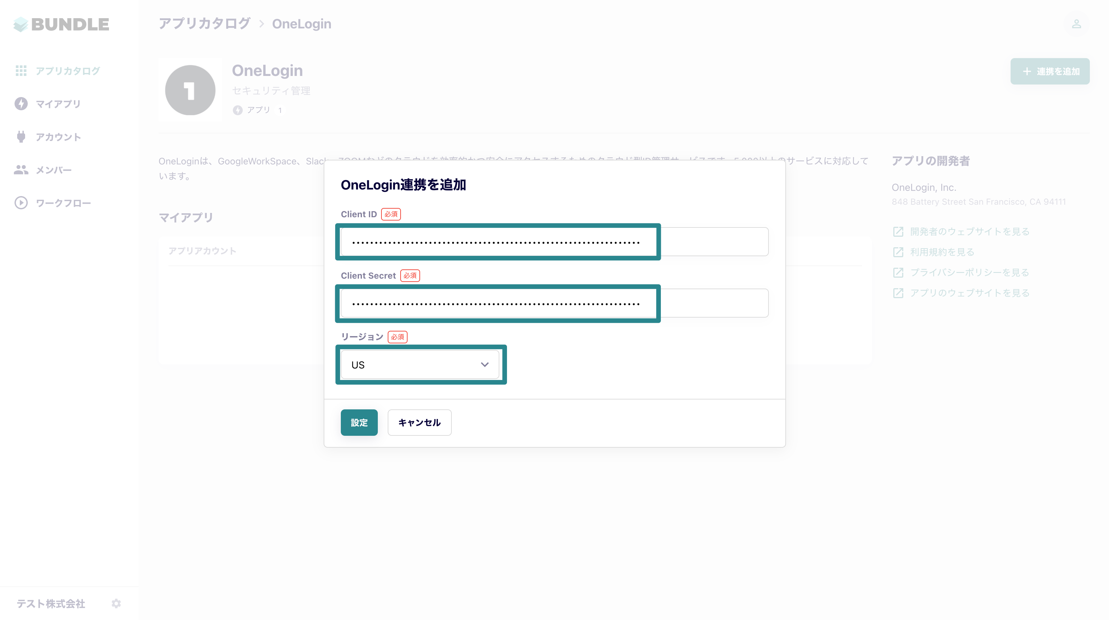Click the breadcrumb chevron before OneLogin
The width and height of the screenshot is (1109, 620).
[261, 24]
